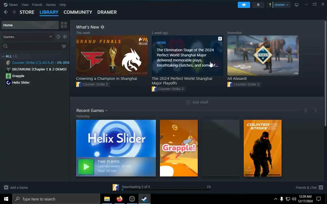Play Helix Slider with green button

[x=86, y=167]
